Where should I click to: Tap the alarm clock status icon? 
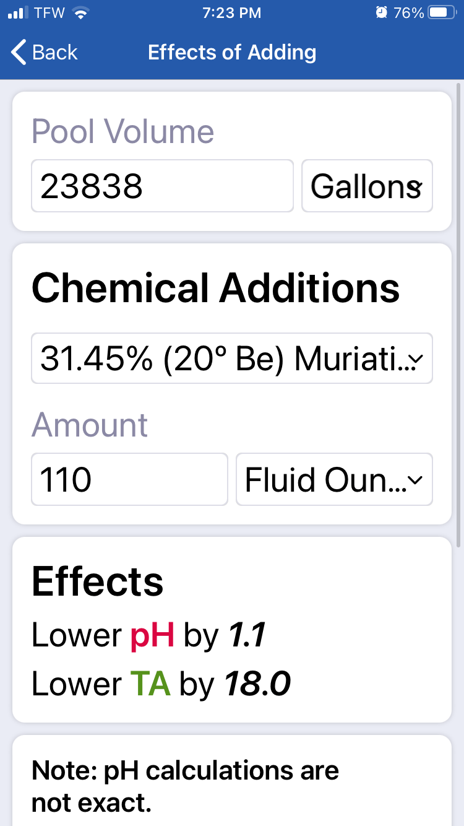coord(382,13)
